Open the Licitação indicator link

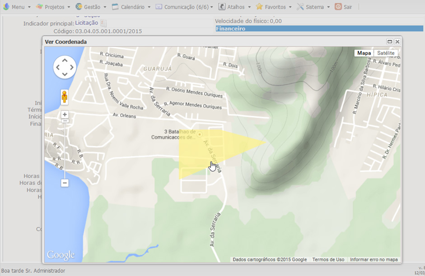[86, 23]
